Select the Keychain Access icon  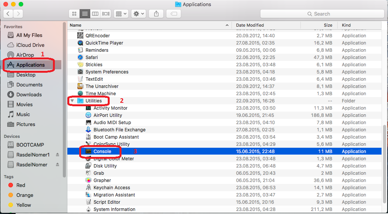click(88, 187)
